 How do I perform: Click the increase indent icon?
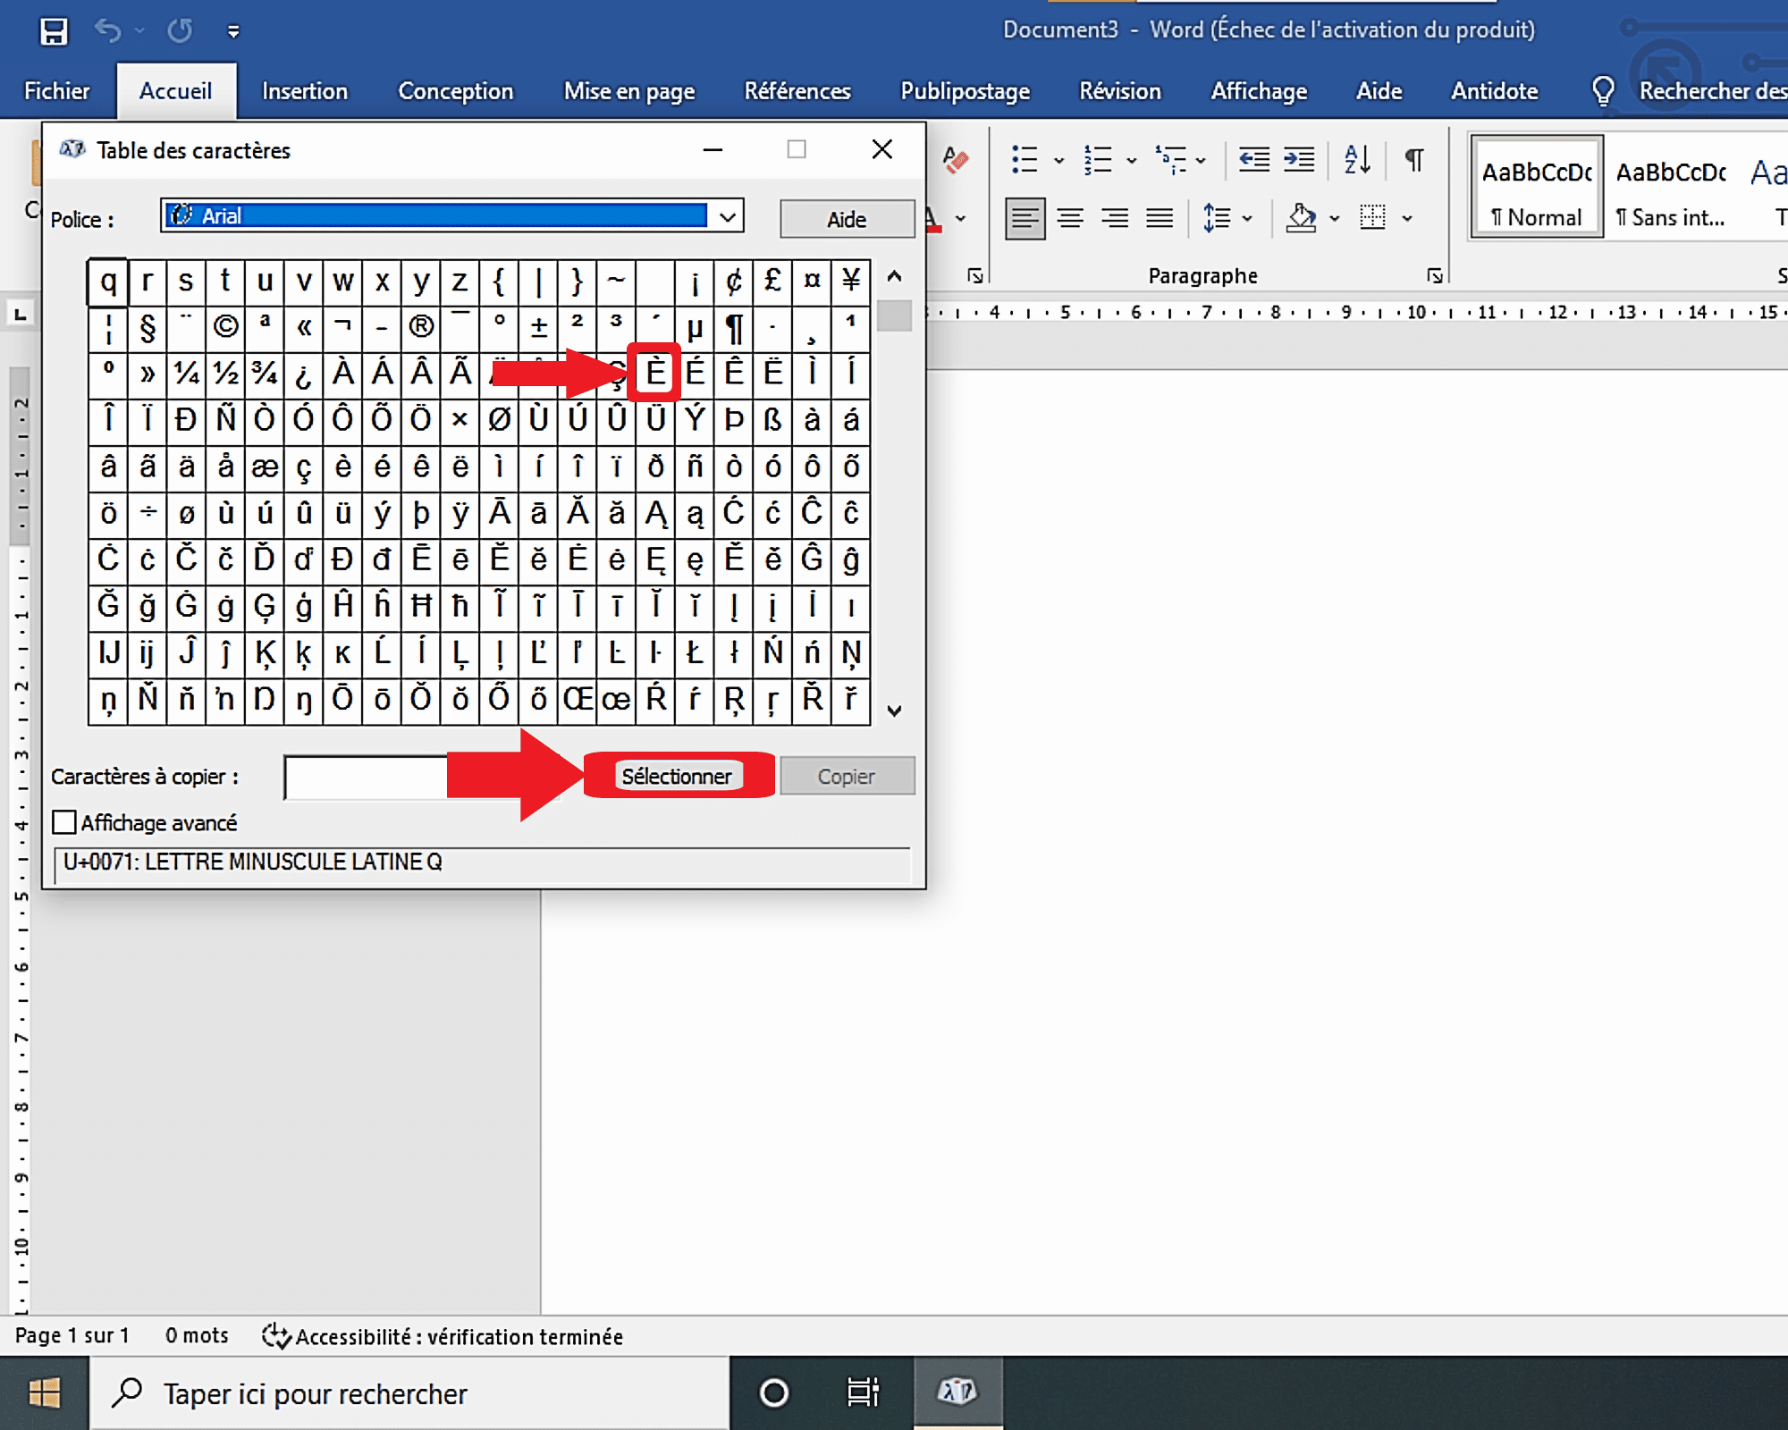tap(1299, 161)
